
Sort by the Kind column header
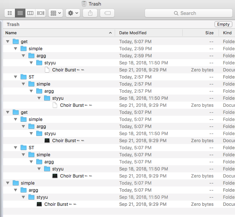coord(227,33)
